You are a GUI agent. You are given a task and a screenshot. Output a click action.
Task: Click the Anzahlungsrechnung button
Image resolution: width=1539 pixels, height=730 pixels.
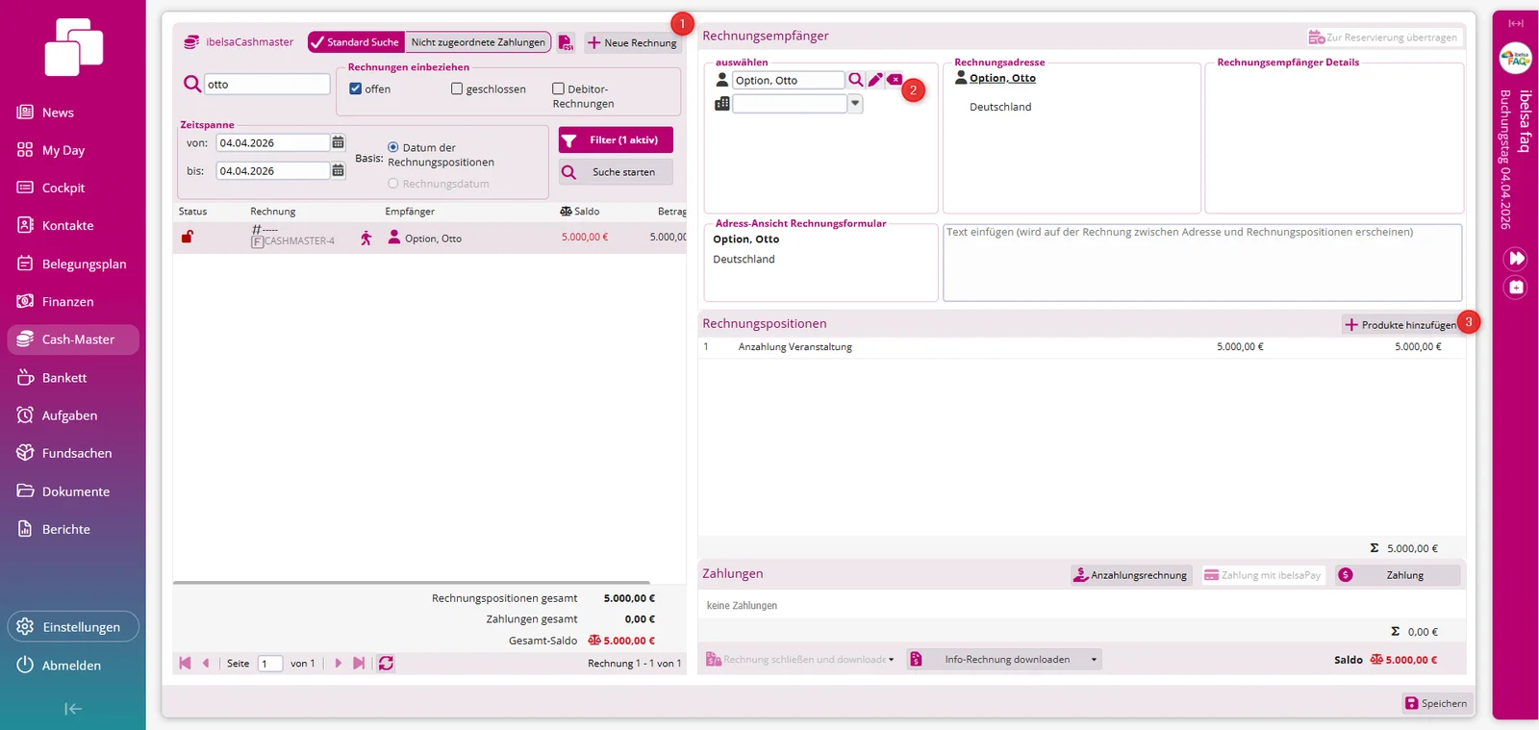1131,575
